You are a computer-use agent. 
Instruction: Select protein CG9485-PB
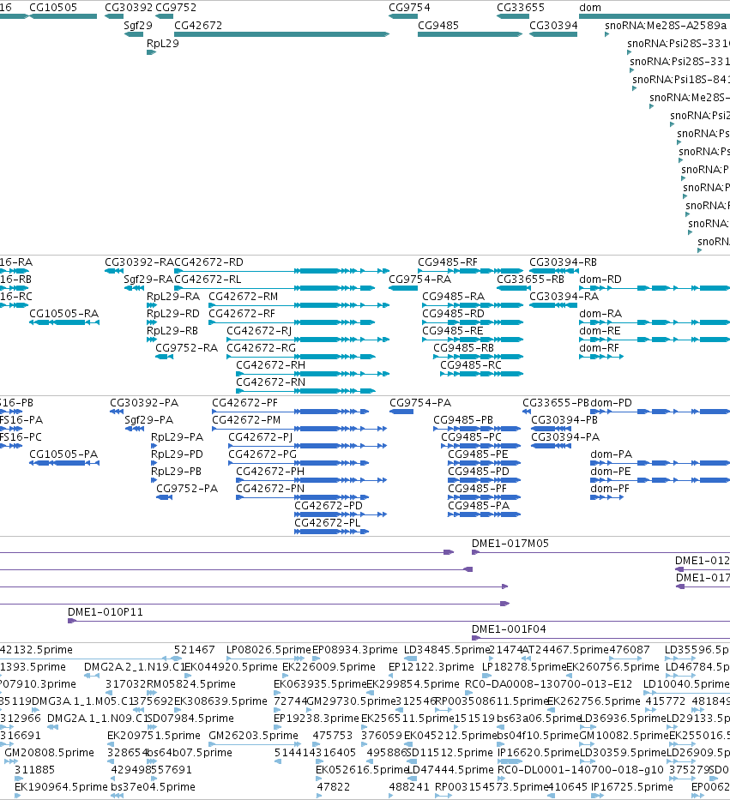pos(477,429)
